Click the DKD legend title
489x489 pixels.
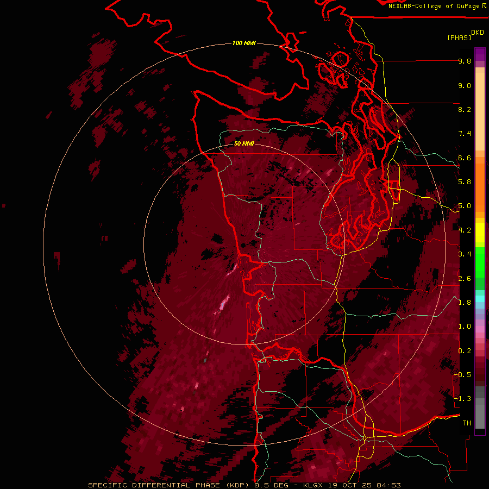[478, 33]
